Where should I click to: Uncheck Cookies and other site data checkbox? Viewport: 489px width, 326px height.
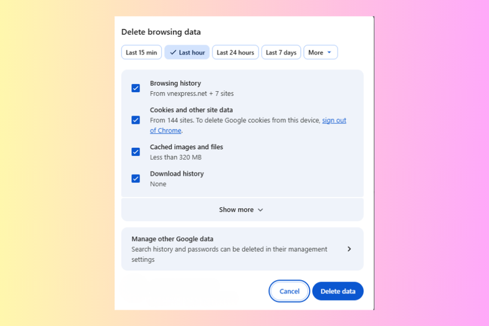(x=136, y=120)
